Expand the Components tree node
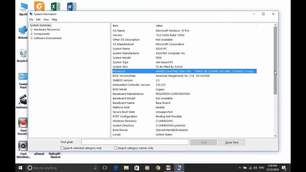The height and width of the screenshot is (172, 306). point(32,34)
